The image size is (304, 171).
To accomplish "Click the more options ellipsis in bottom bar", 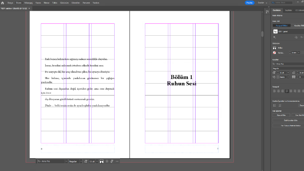I will (117, 161).
